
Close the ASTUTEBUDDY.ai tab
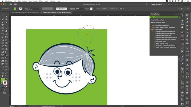tap(42, 12)
